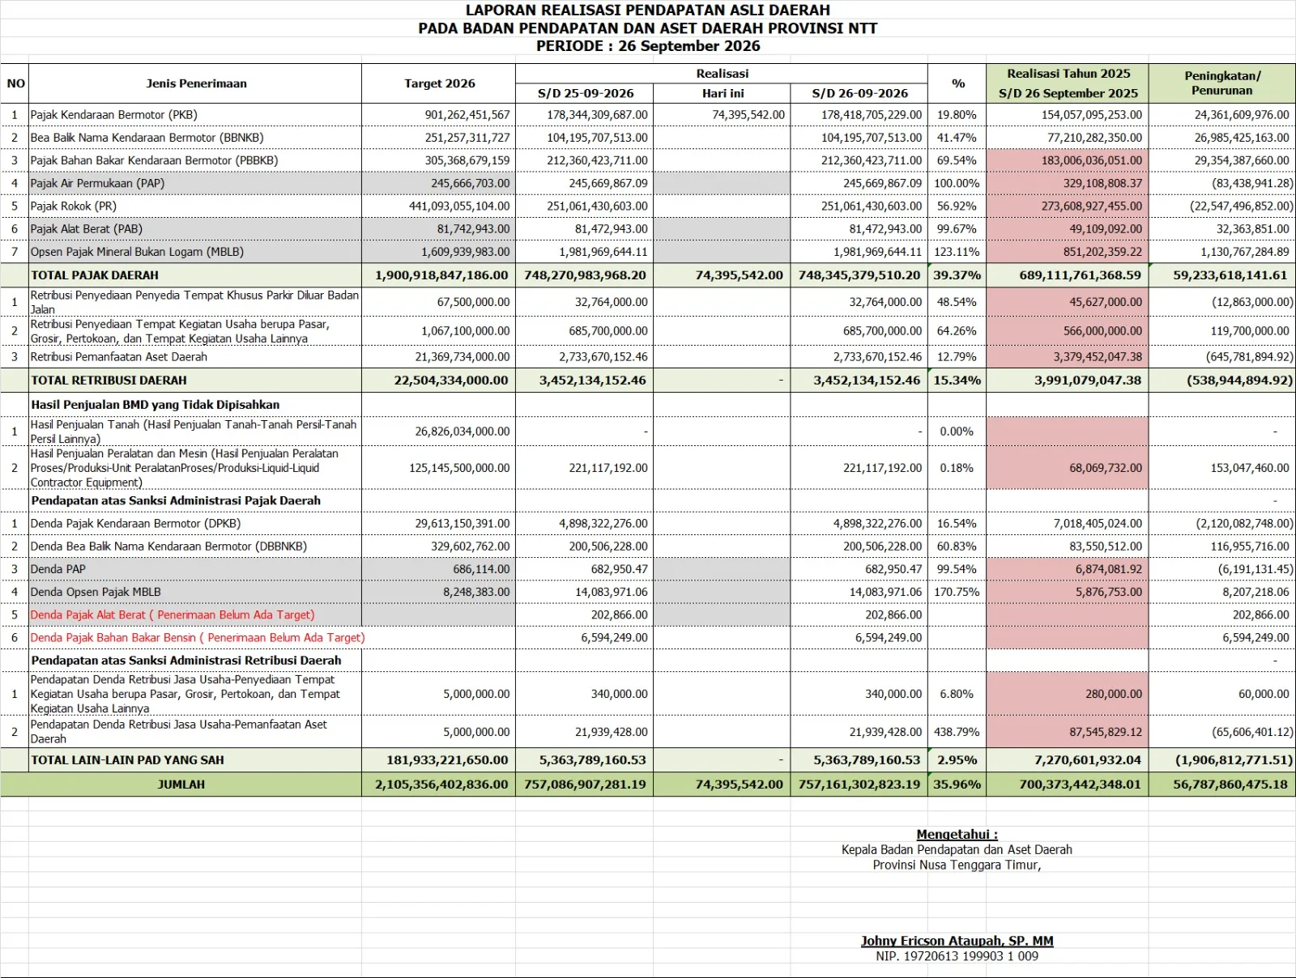Click PKB target value "901,262,451,567"

[467, 115]
